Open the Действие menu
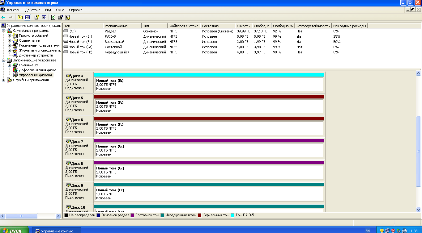This screenshot has width=422, height=233. tap(33, 10)
